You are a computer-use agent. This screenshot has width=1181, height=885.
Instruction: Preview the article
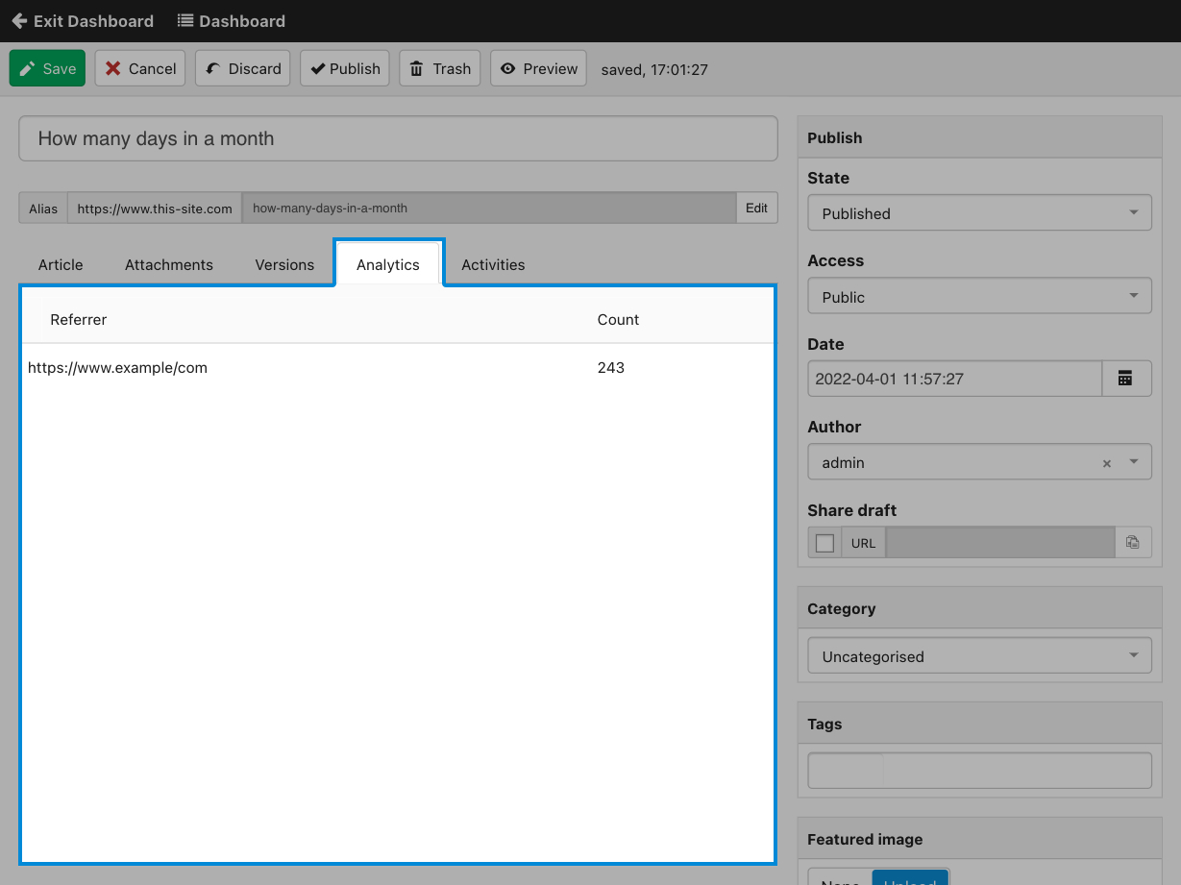click(538, 68)
